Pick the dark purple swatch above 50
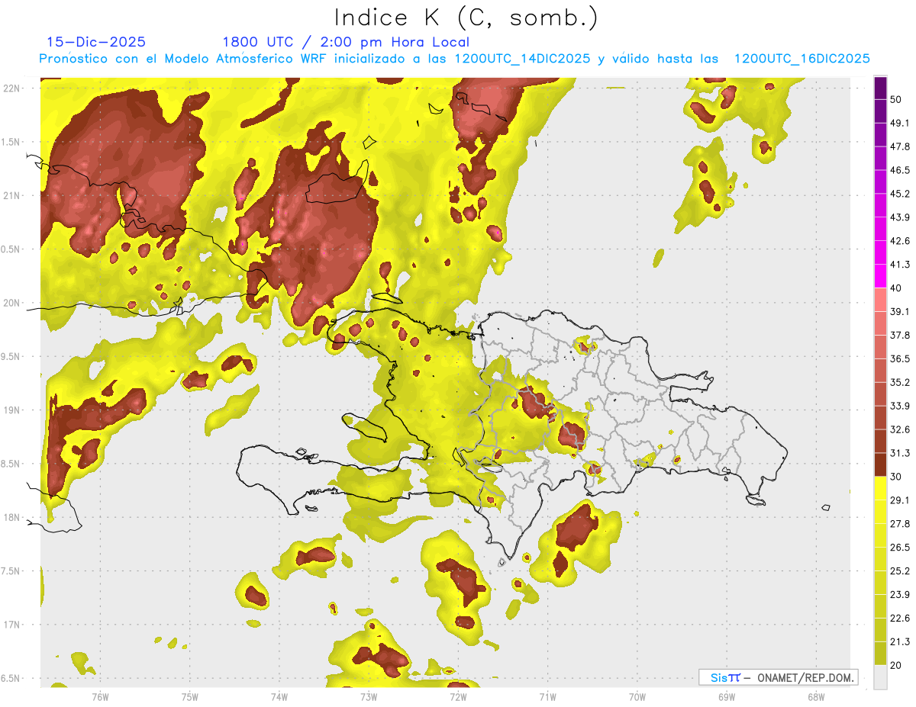 pyautogui.click(x=880, y=88)
